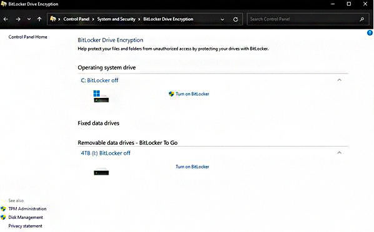Click the search magnifier icon
374x232 pixels.
point(362,19)
